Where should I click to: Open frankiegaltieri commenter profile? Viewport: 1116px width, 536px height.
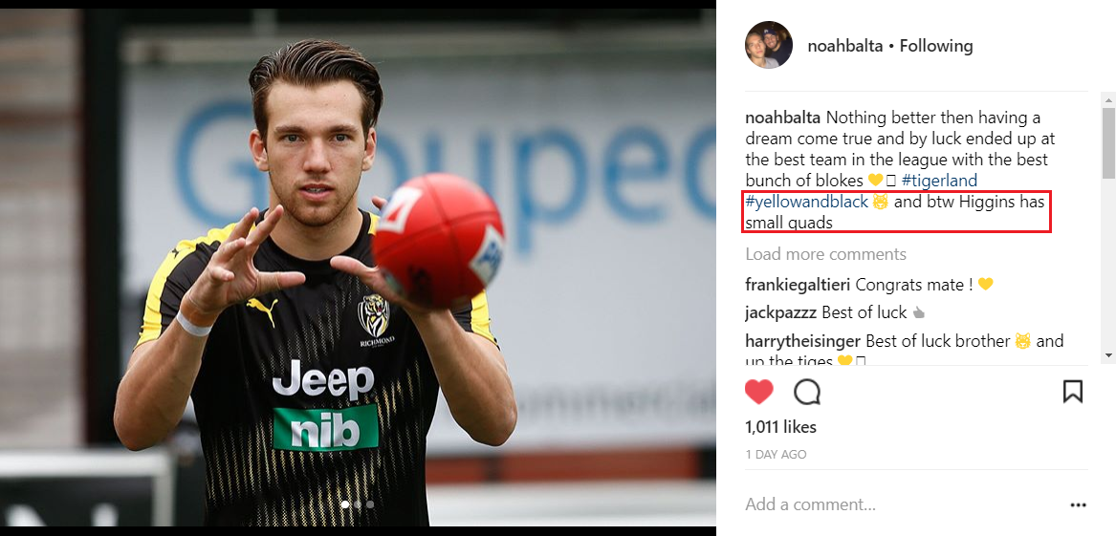(x=798, y=285)
